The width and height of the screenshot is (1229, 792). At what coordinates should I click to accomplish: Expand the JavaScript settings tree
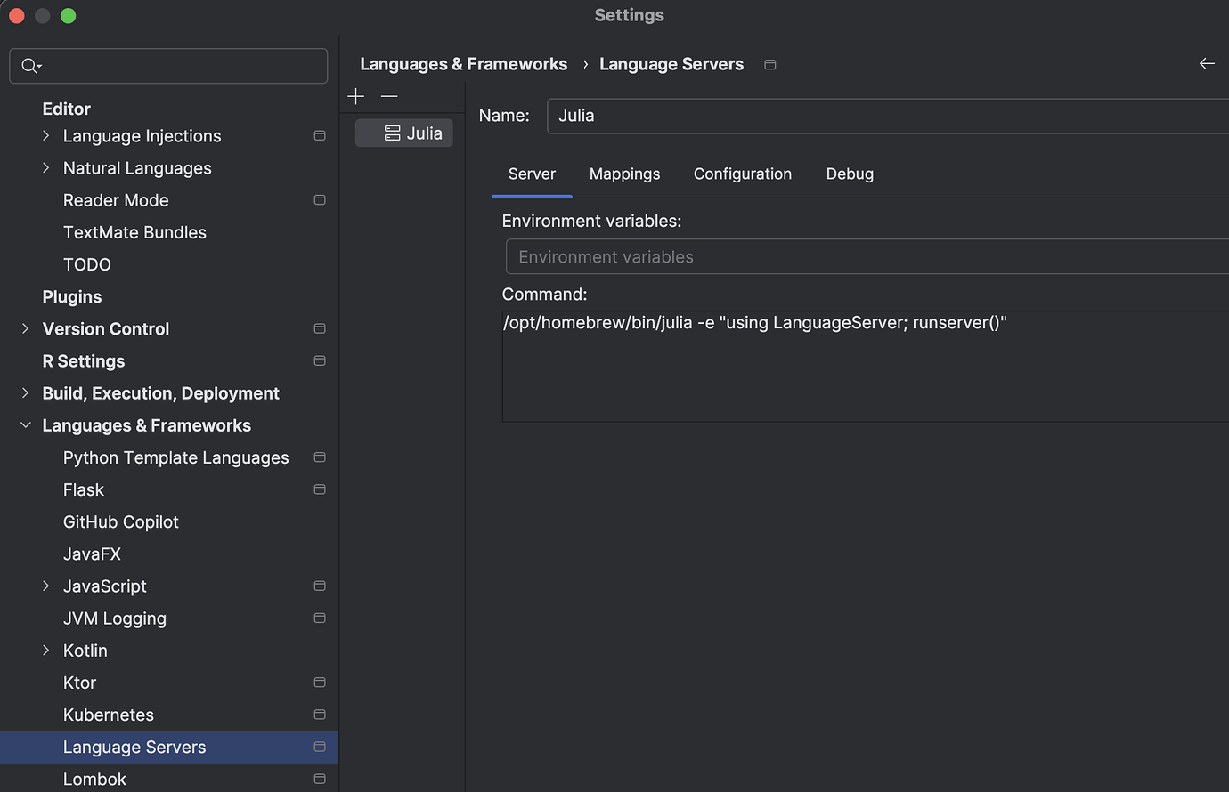pyautogui.click(x=45, y=586)
